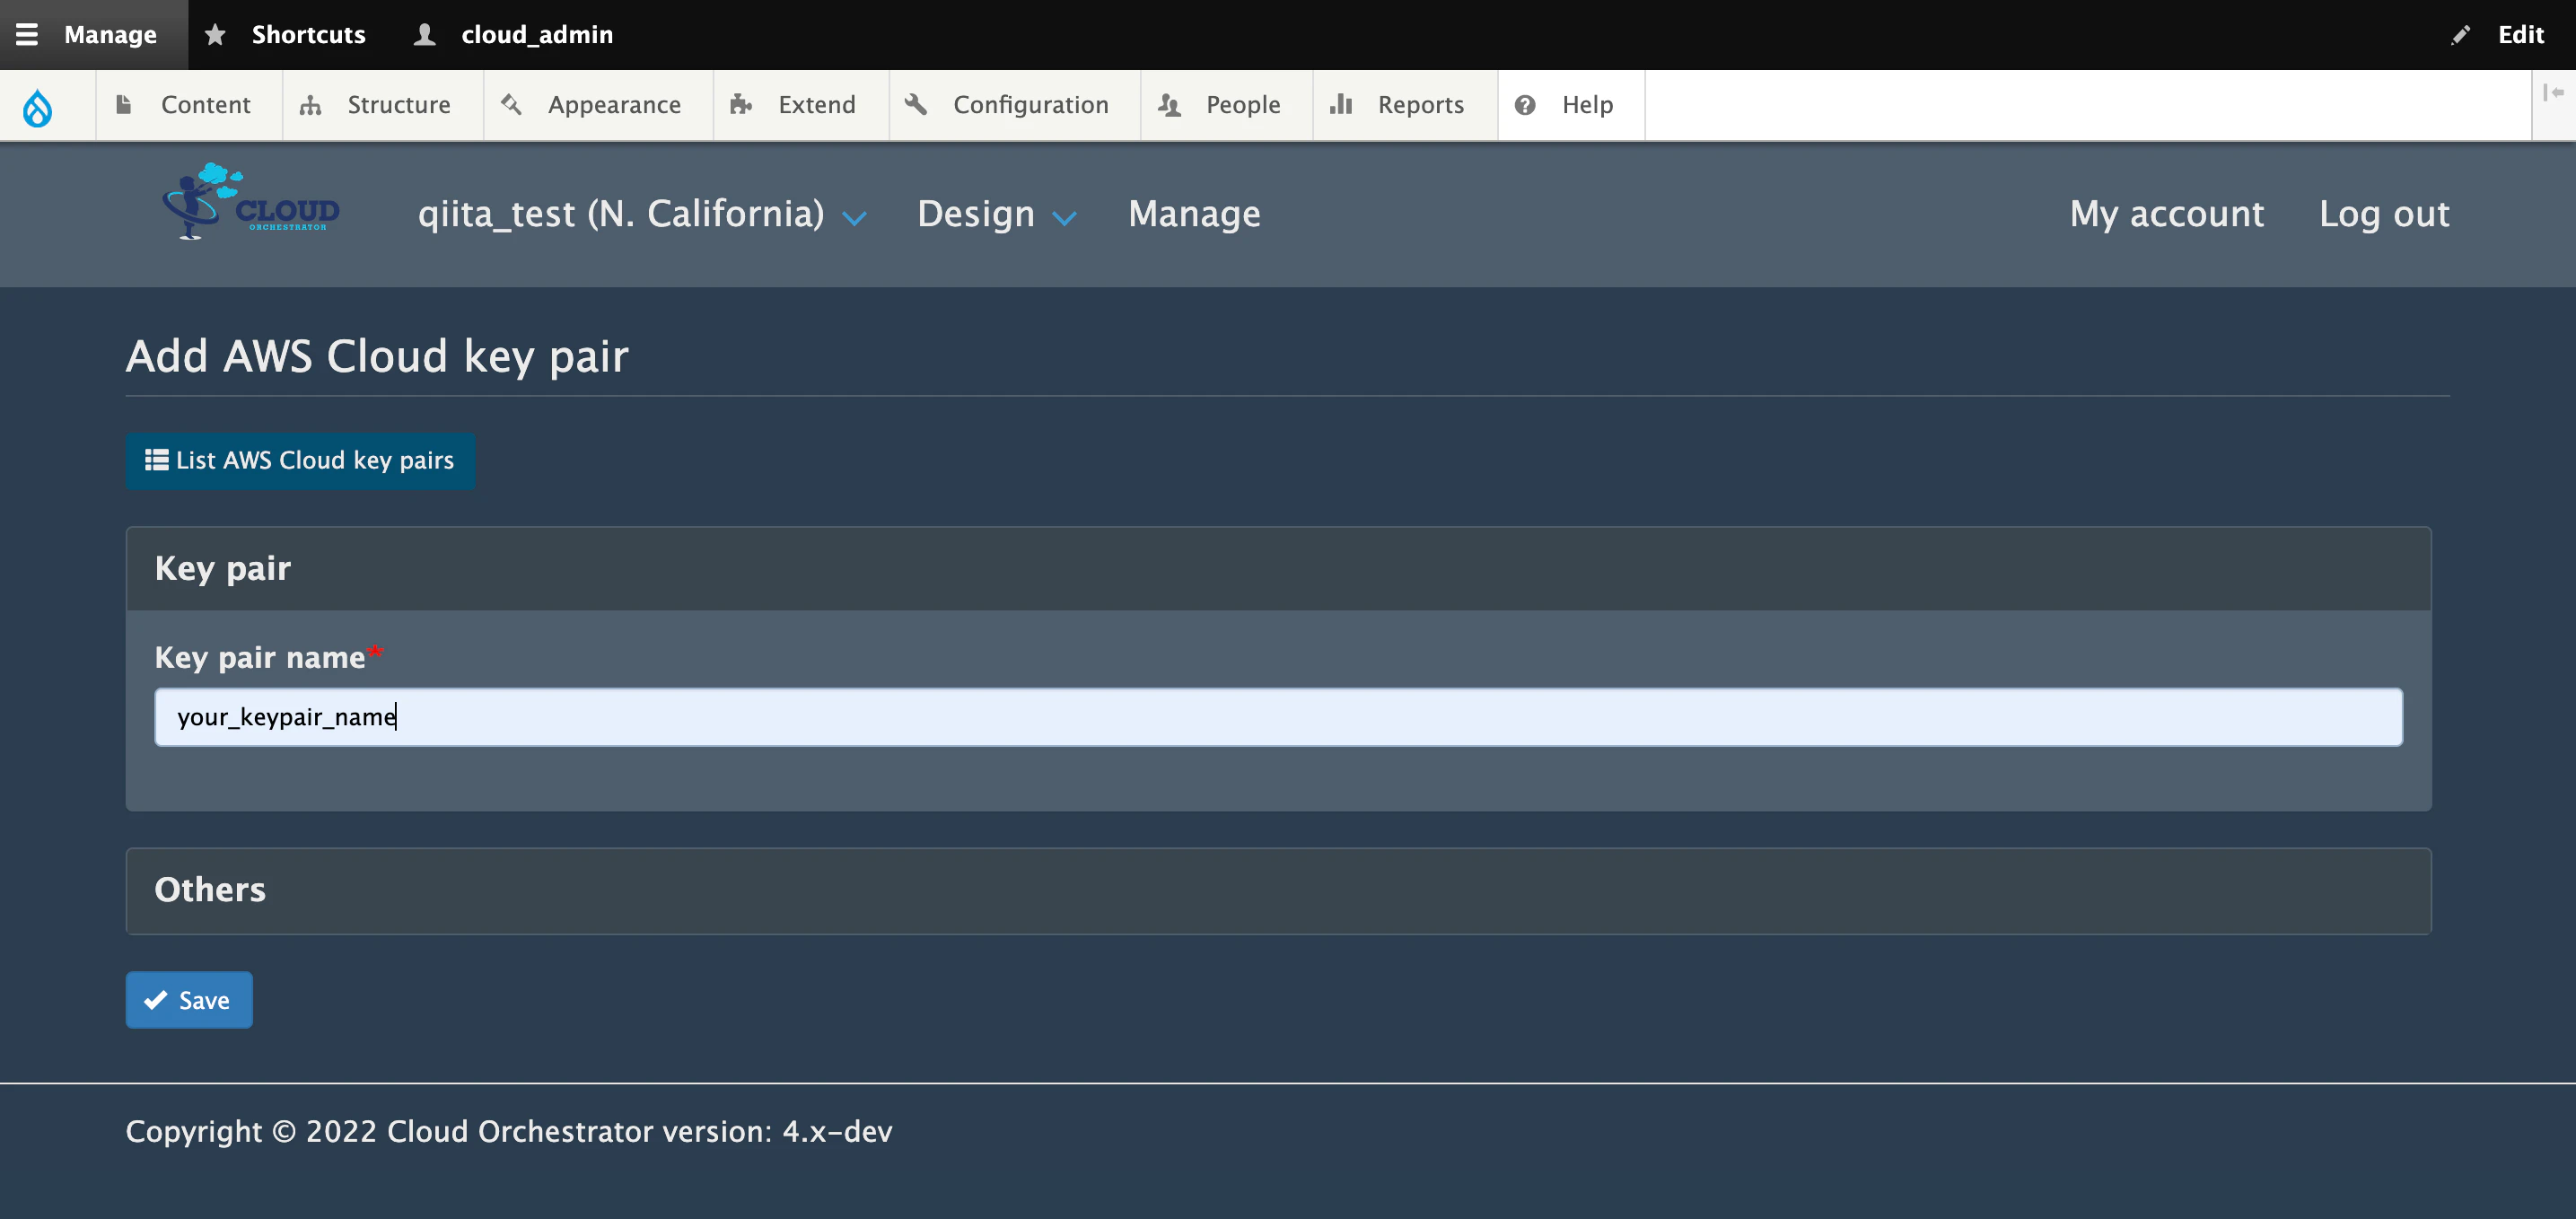The image size is (2576, 1219).
Task: Open List AWS Cloud key pairs
Action: pos(300,460)
